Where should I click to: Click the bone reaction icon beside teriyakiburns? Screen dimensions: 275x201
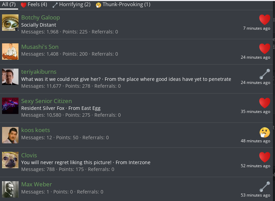[264, 74]
